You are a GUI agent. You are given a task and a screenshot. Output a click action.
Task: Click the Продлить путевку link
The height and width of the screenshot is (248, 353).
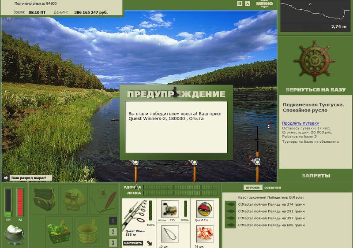(300, 123)
